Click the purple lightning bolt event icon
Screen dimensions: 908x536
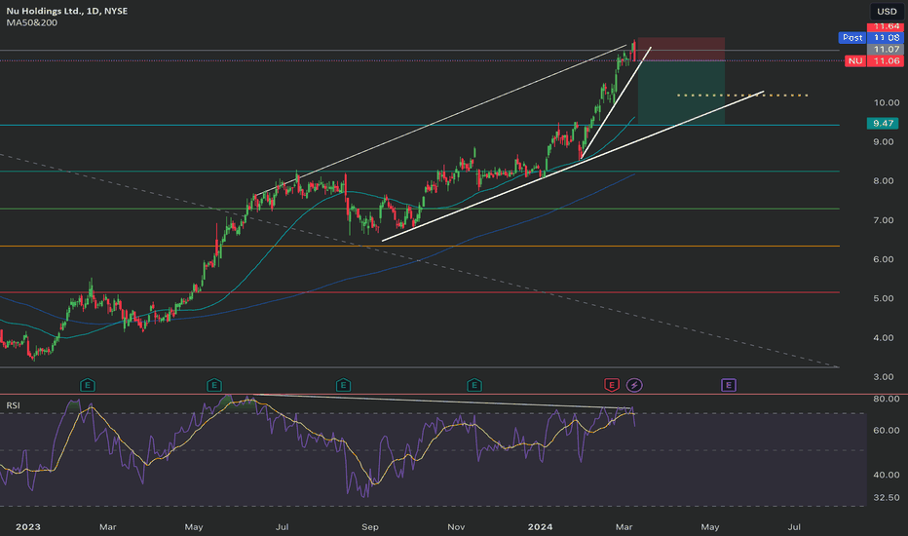point(634,385)
